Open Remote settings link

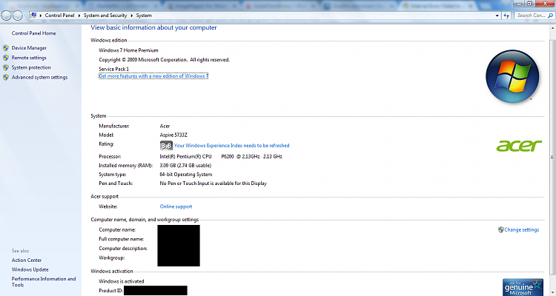(x=29, y=58)
